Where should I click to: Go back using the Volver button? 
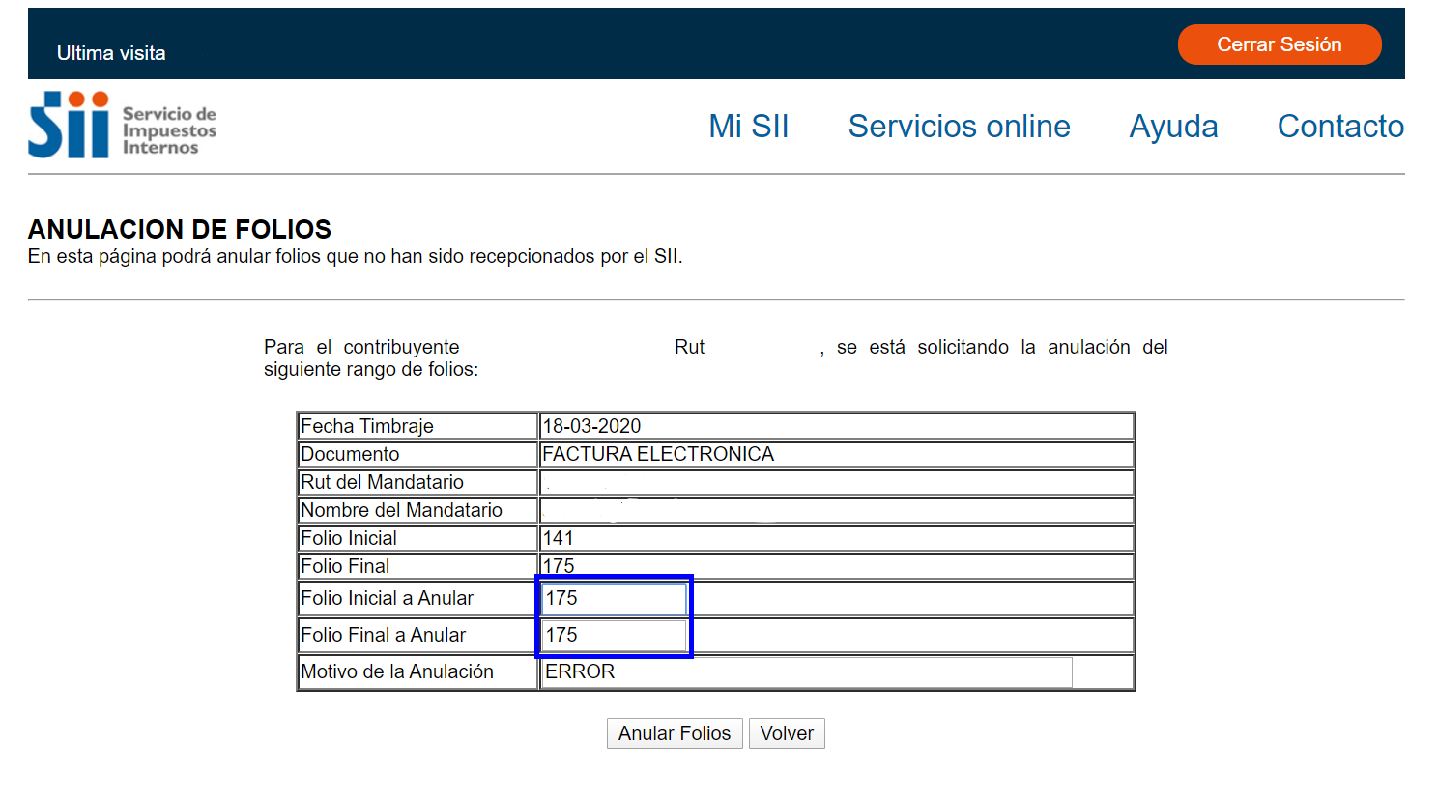(x=786, y=733)
